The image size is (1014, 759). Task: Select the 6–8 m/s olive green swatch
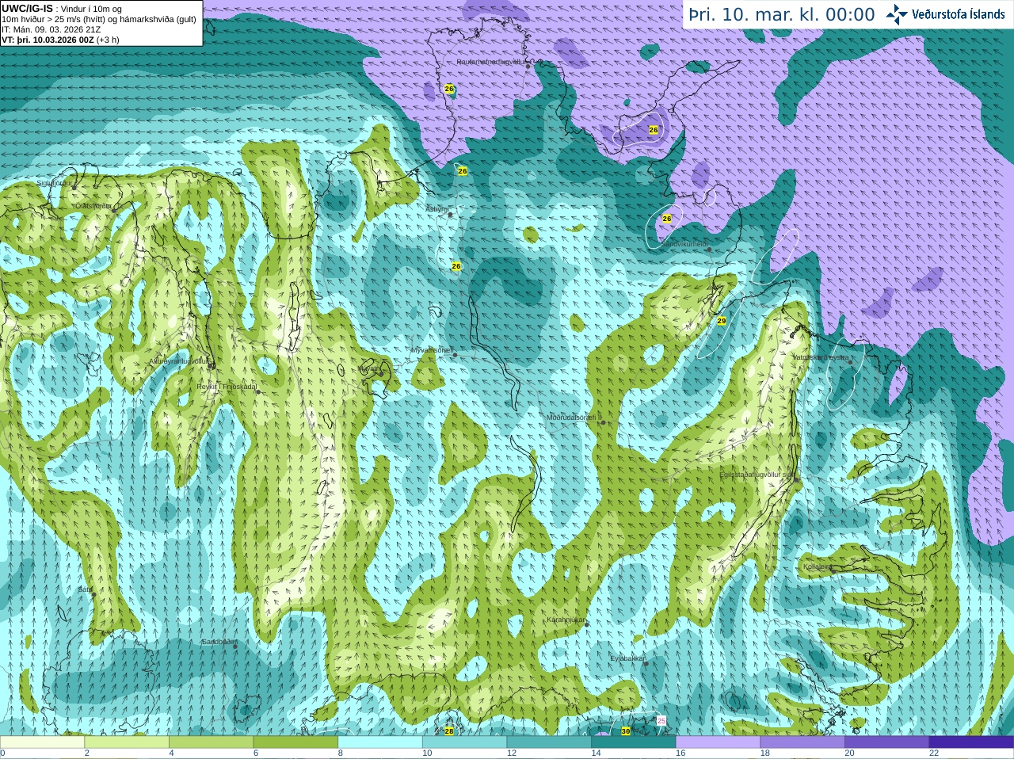pos(295,742)
